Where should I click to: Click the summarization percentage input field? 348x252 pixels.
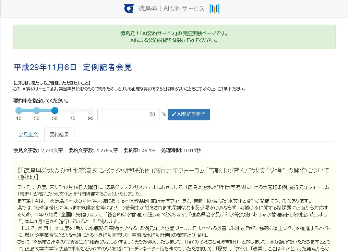point(128,114)
